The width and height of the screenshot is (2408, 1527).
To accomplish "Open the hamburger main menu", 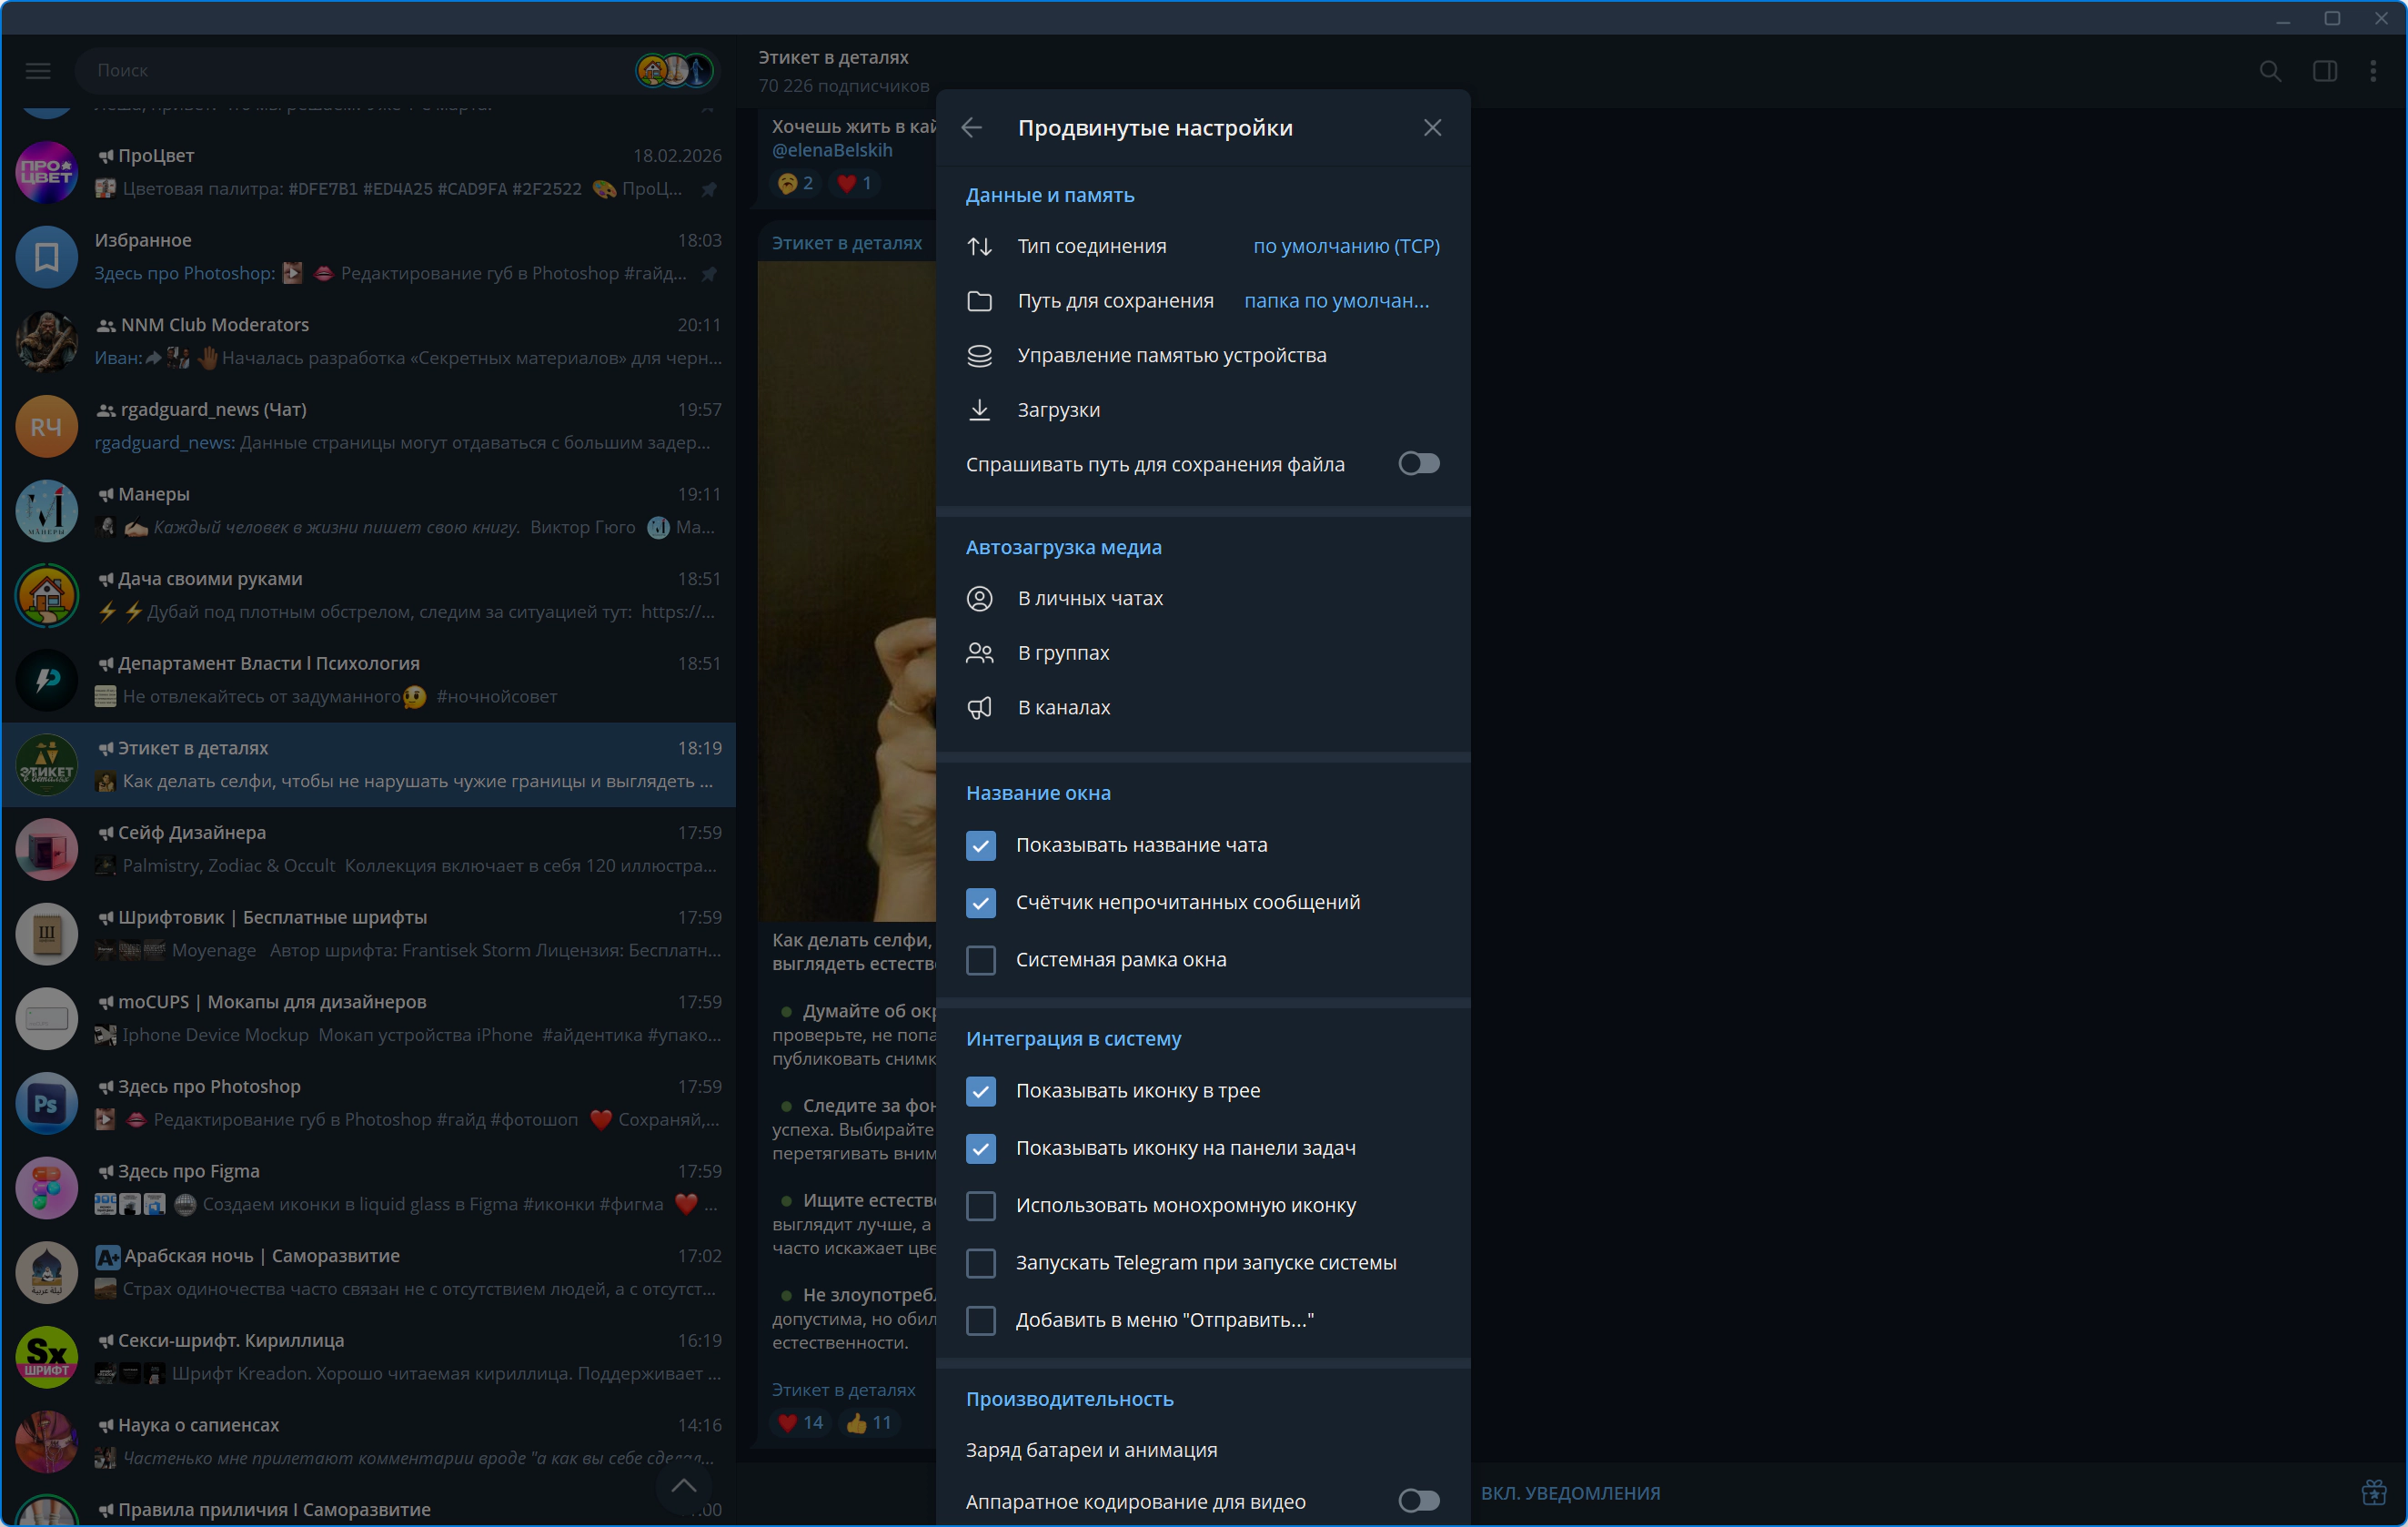I will [38, 71].
